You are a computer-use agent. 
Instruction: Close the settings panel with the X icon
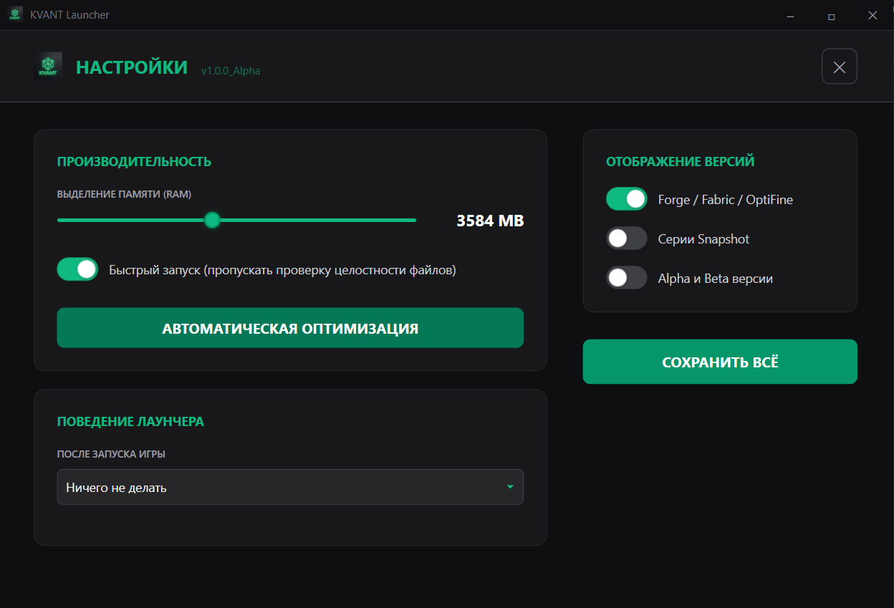coord(839,67)
